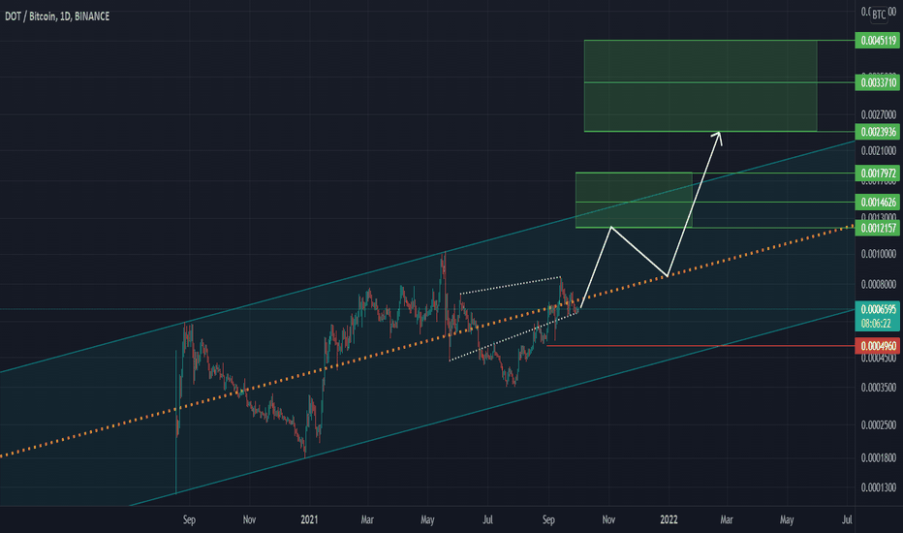
Task: Click the 2022 label on time axis
Action: 669,519
